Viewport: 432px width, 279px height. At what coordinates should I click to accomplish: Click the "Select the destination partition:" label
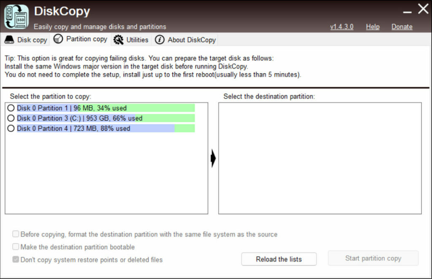(269, 97)
